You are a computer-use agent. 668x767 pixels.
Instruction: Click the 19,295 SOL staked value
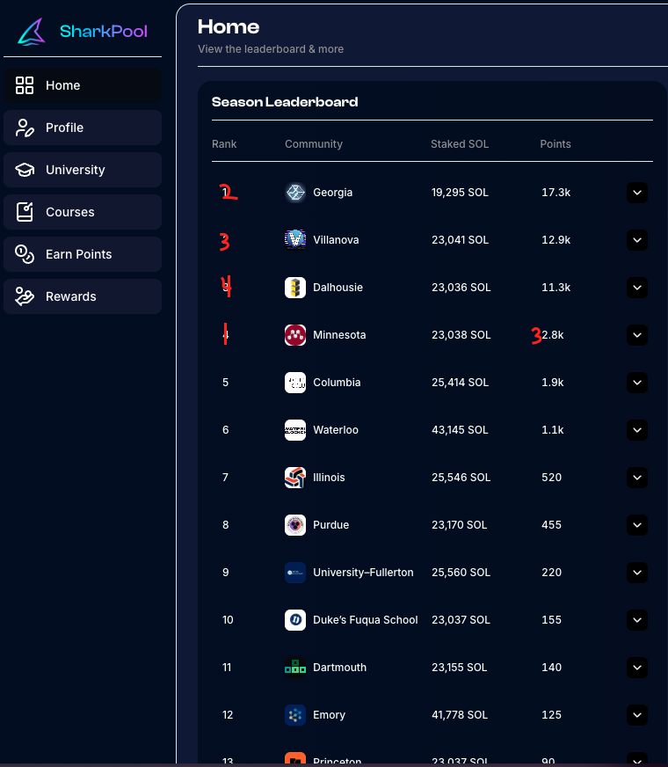pyautogui.click(x=460, y=193)
